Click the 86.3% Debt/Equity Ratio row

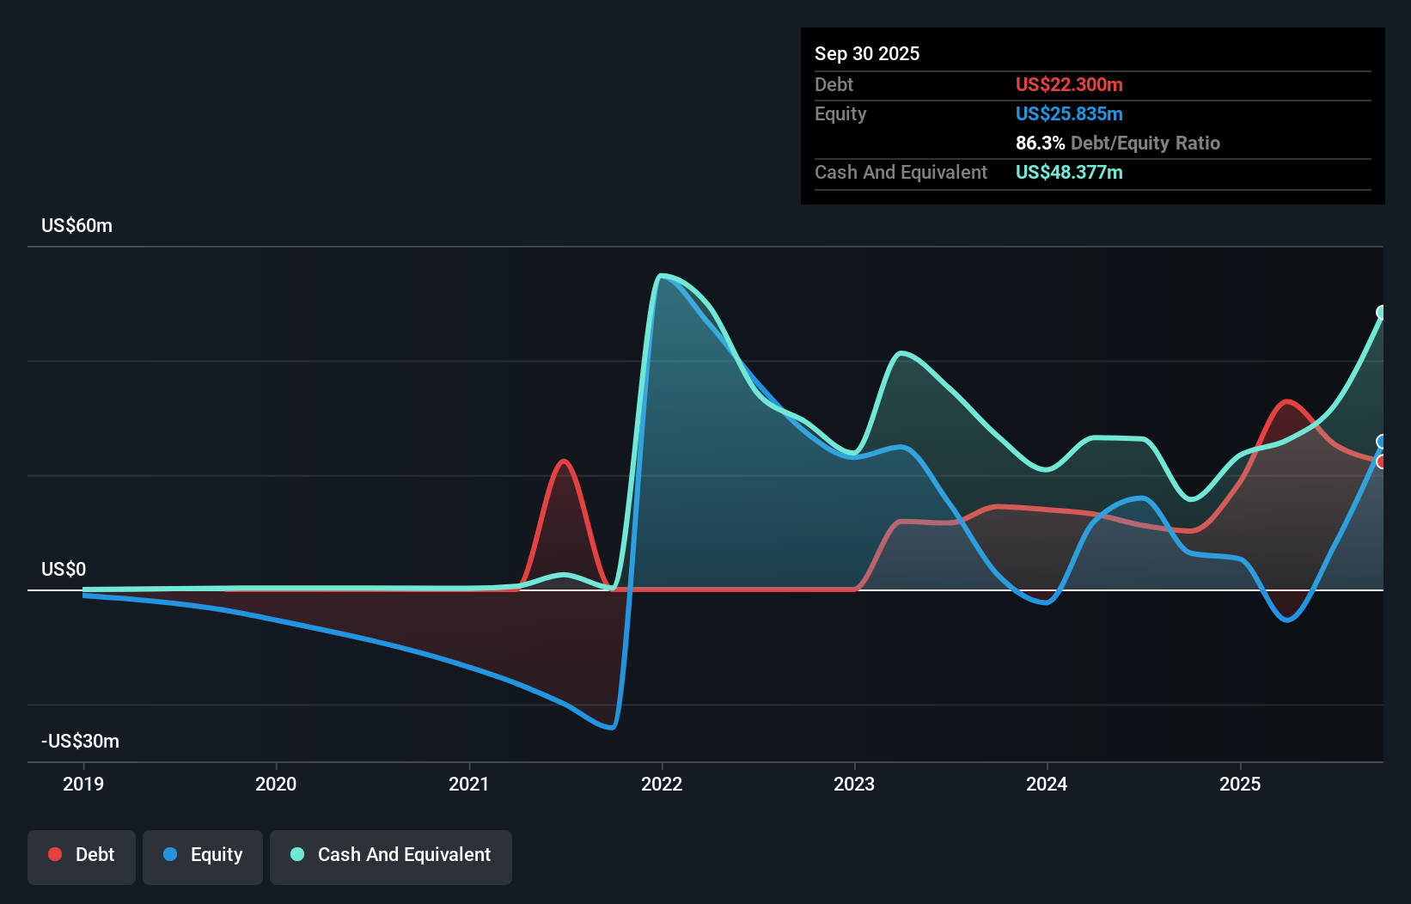coord(1117,143)
